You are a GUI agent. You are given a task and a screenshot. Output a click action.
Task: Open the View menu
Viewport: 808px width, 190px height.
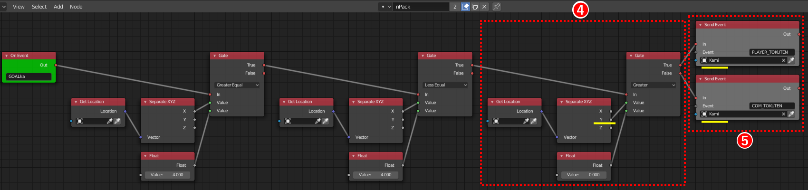click(19, 7)
